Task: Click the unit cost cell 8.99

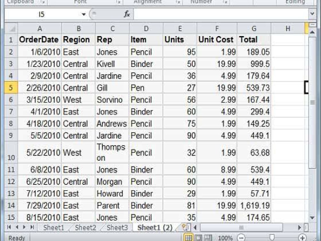Action: (x=217, y=170)
